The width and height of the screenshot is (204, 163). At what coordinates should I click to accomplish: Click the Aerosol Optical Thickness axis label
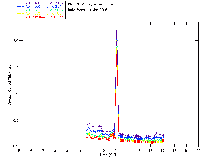pos(10,84)
